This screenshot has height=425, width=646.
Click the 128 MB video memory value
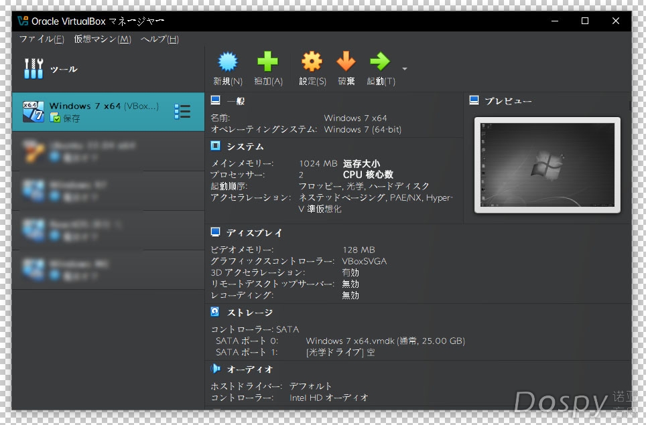pos(359,250)
